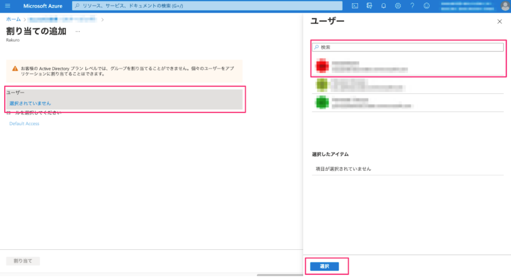Select user with bright green avatar

click(408, 103)
